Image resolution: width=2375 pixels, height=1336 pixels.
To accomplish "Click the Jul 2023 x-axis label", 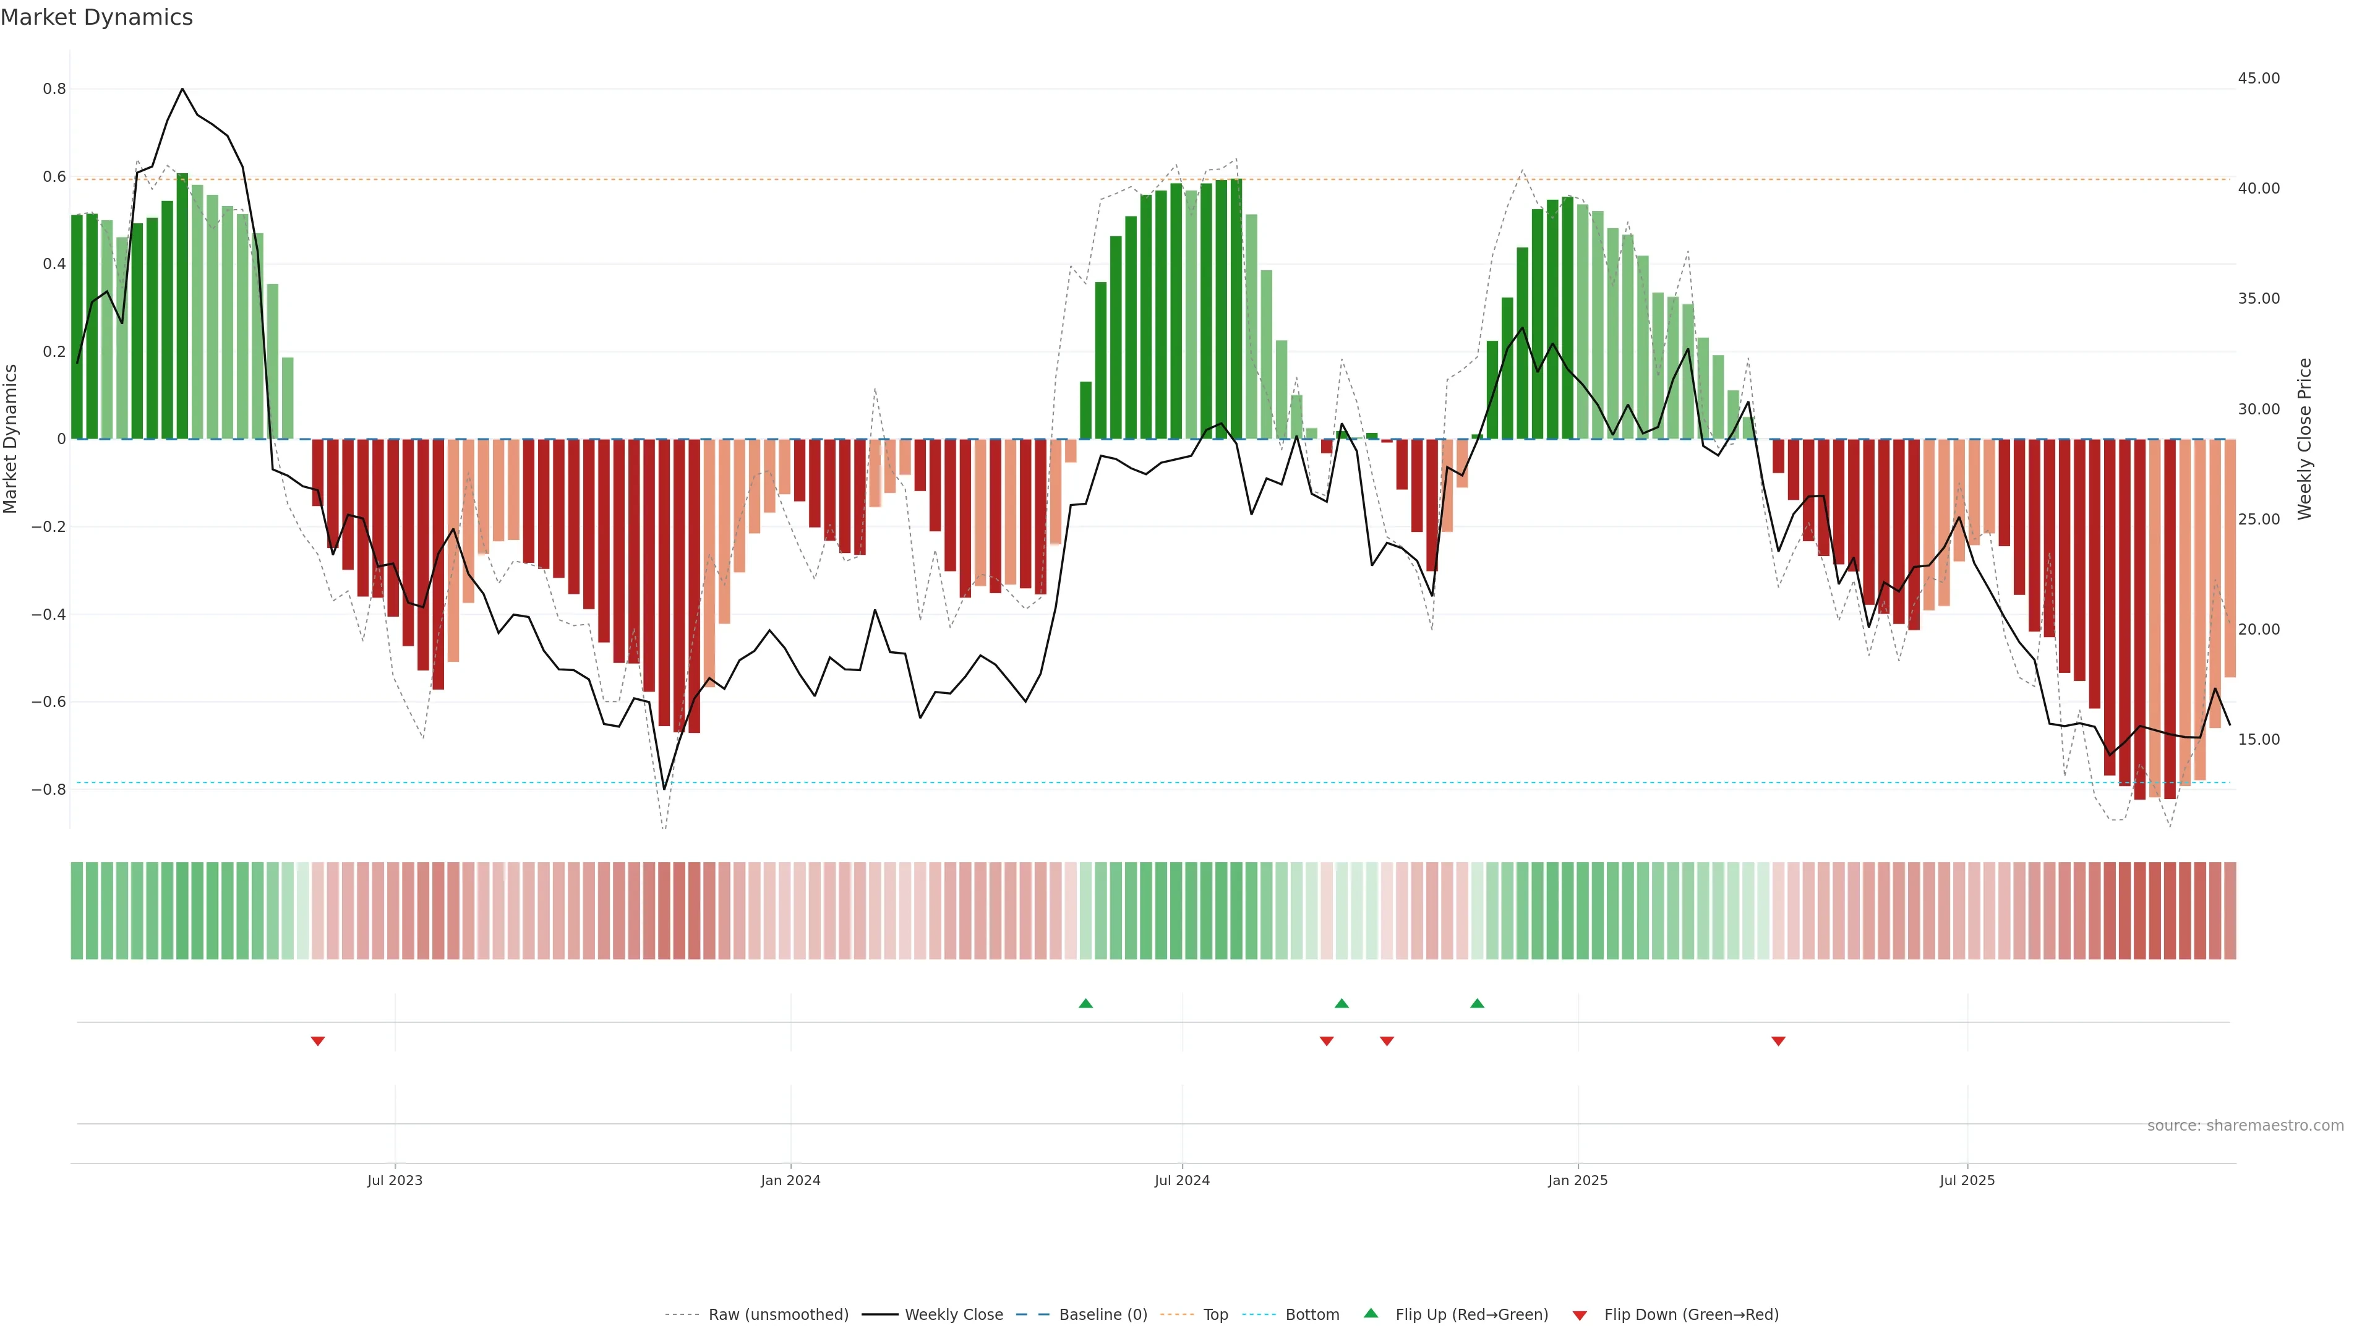I will (x=395, y=1180).
